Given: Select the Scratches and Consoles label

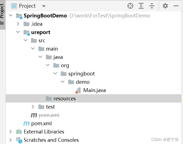Looking at the screenshot, I should point(51,140).
